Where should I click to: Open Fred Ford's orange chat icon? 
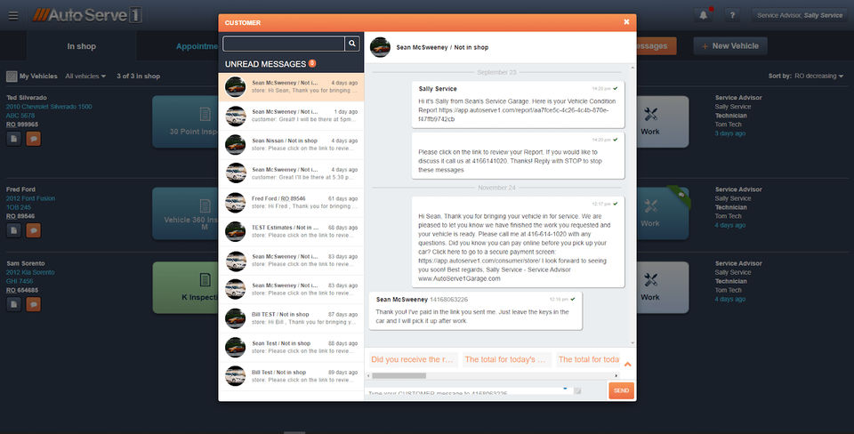[33, 230]
